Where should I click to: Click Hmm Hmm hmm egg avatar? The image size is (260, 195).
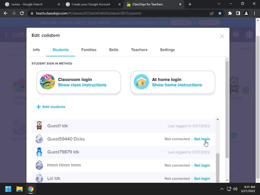click(x=39, y=165)
